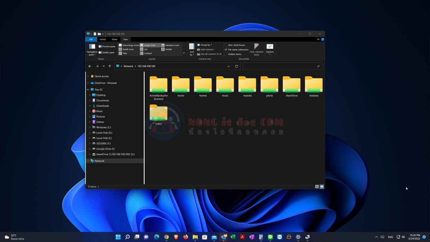
Task: Show the Details pane
Action: (x=106, y=53)
